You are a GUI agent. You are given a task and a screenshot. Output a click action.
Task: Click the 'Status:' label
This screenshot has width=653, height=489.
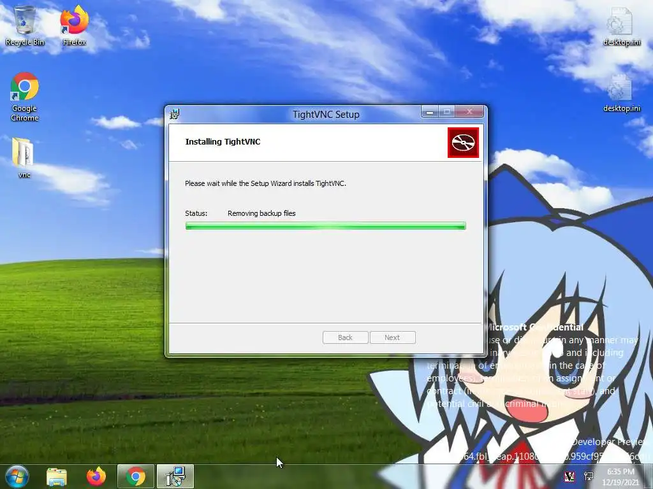pyautogui.click(x=196, y=213)
